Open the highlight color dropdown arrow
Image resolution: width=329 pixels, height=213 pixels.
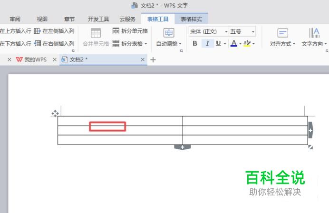[253, 44]
